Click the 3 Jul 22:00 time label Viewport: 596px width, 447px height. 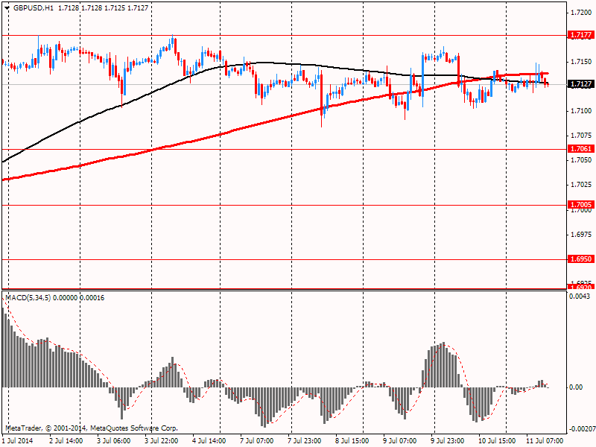coord(162,441)
